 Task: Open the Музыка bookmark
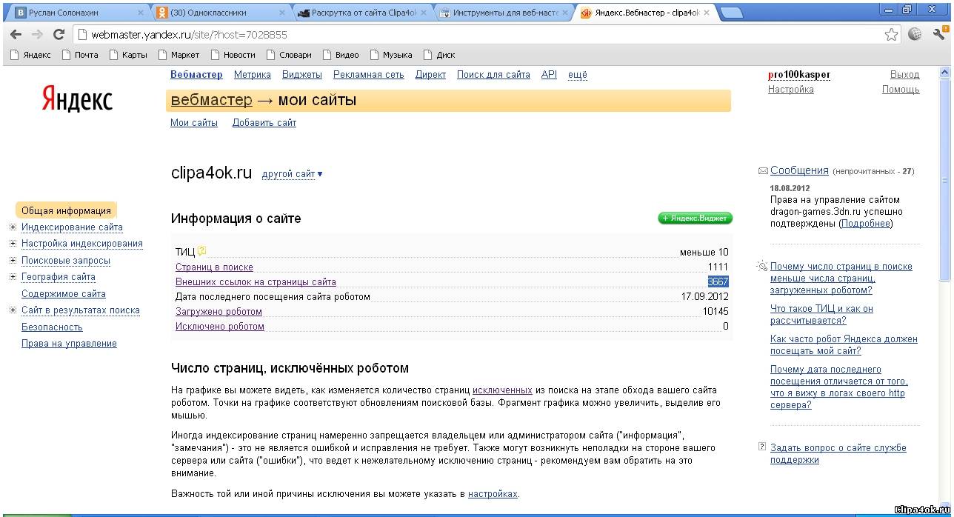click(390, 55)
